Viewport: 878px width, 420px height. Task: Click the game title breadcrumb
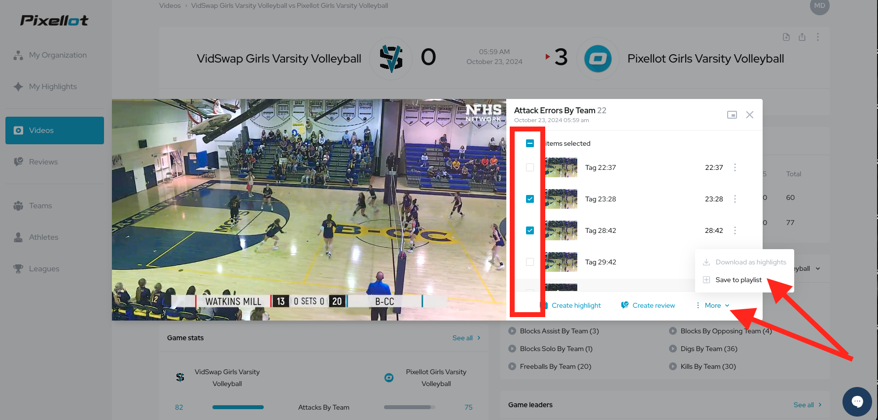click(x=289, y=6)
